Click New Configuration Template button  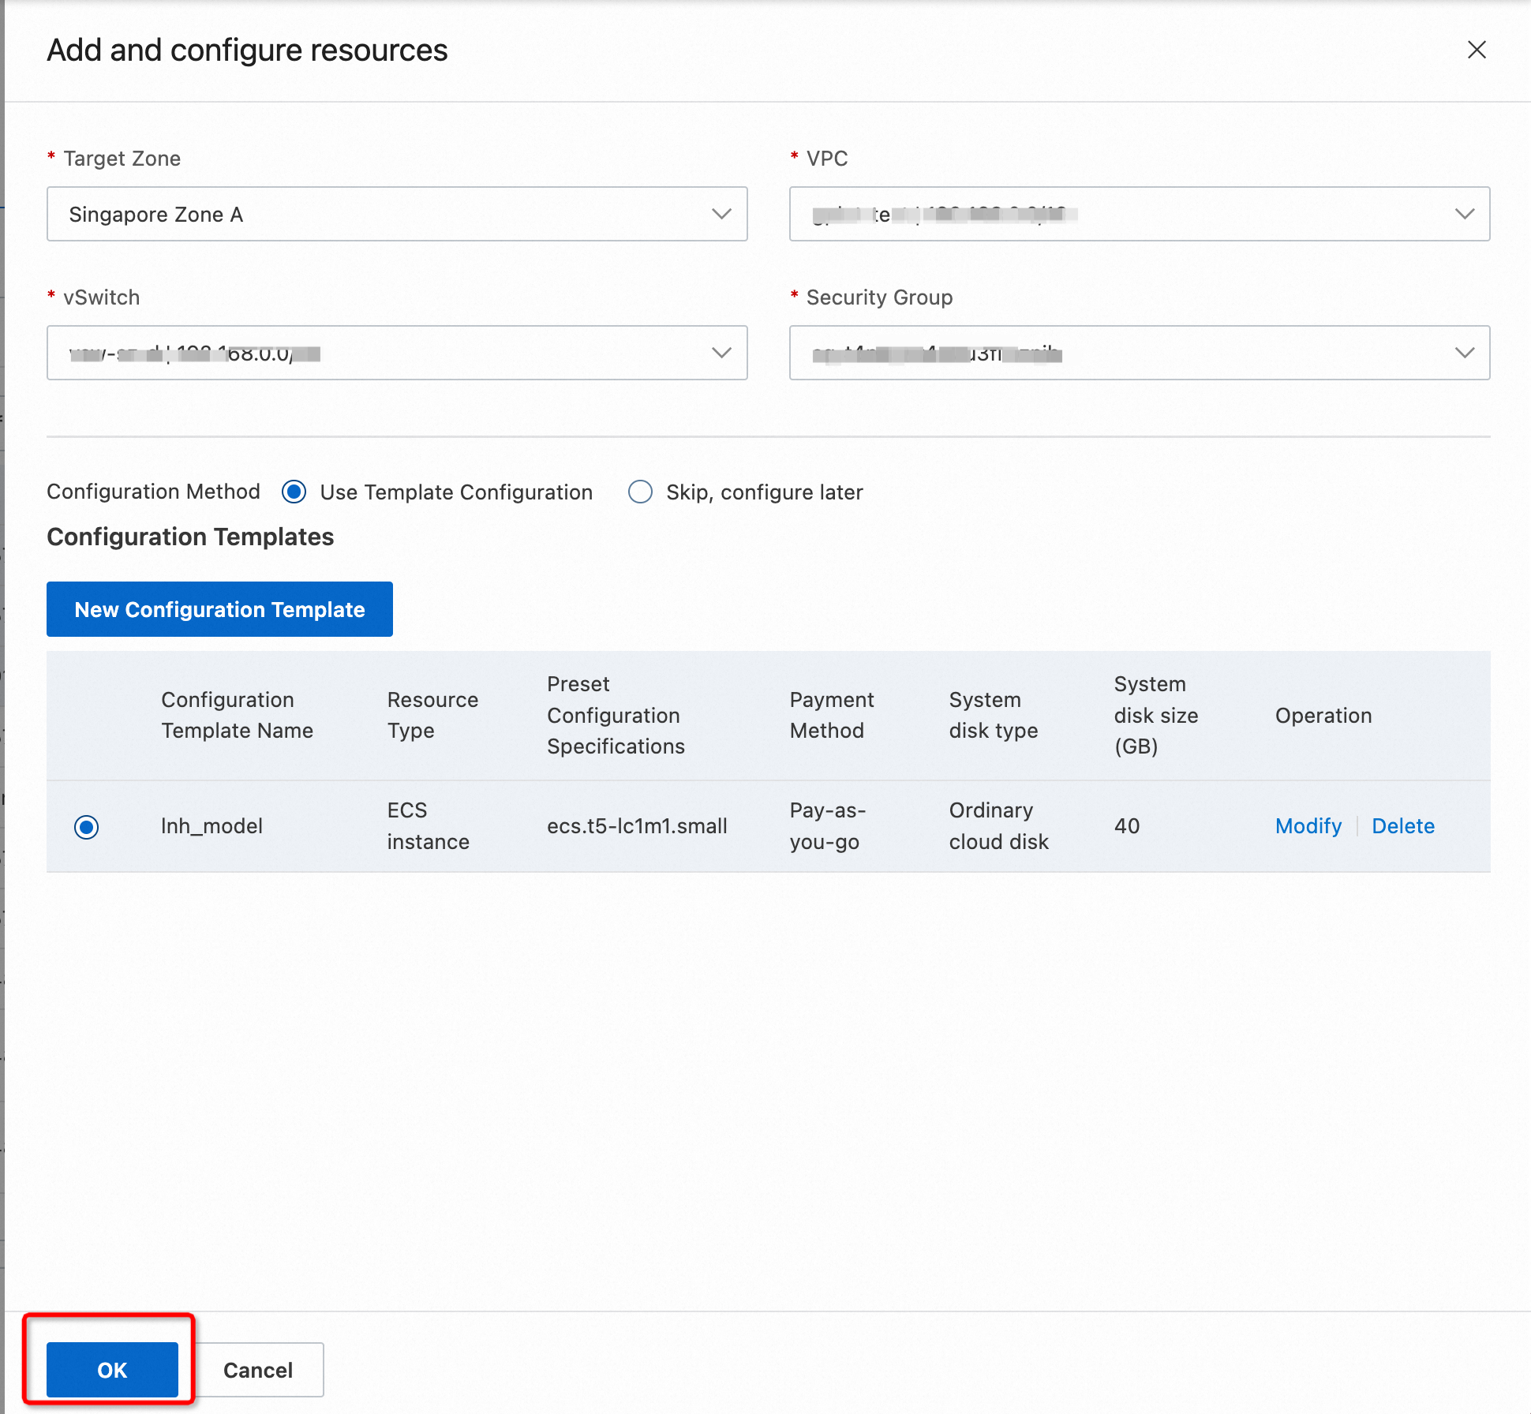coord(219,609)
